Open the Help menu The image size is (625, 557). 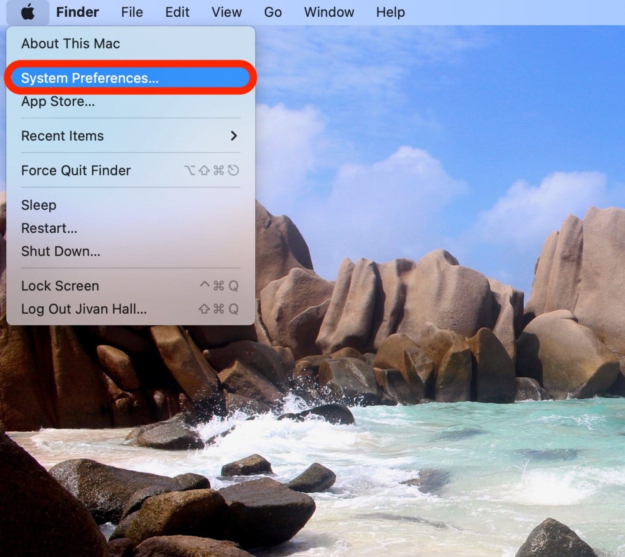(390, 12)
